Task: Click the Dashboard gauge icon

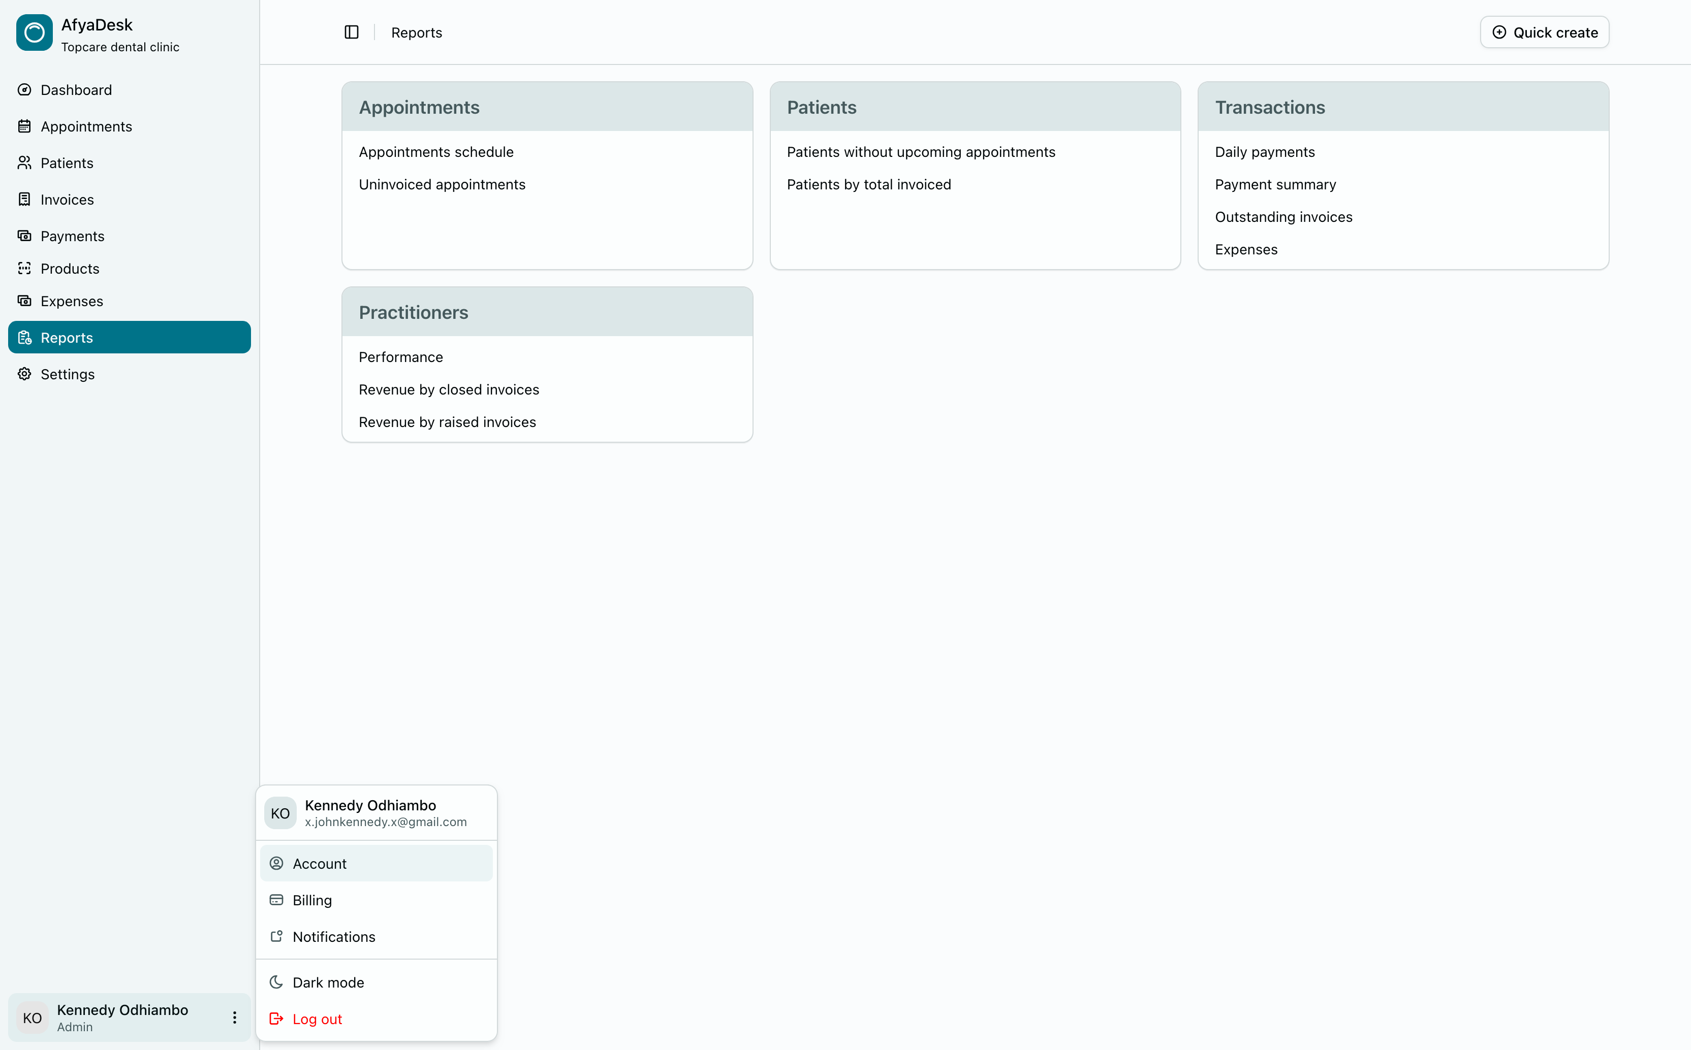Action: (x=24, y=89)
